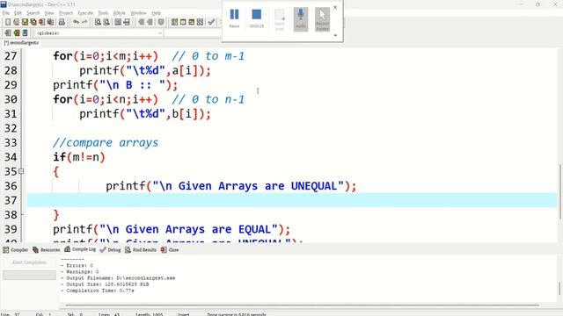
Task: Switch to the Debug bottom tab
Action: tap(110, 249)
